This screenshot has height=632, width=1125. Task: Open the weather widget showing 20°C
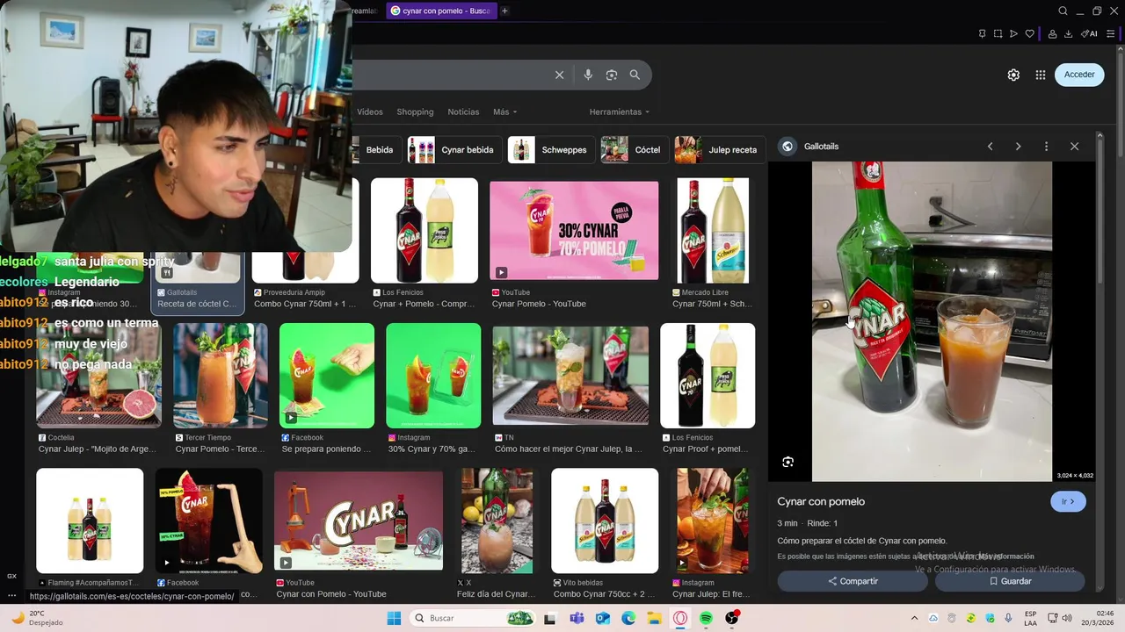(x=38, y=618)
